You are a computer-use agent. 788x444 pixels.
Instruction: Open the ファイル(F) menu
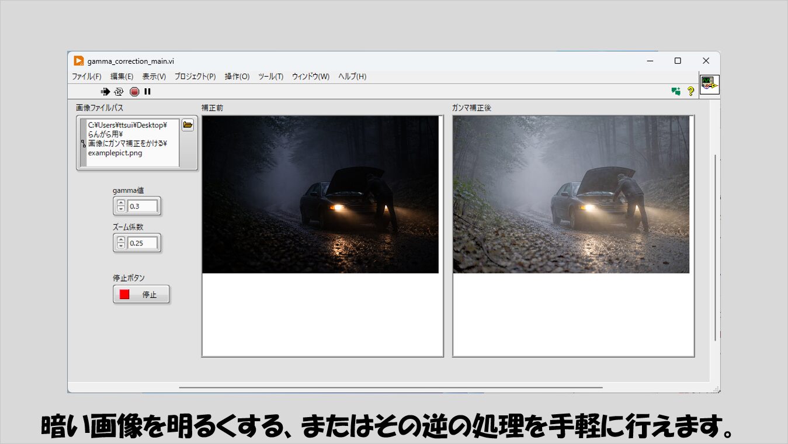coord(86,77)
